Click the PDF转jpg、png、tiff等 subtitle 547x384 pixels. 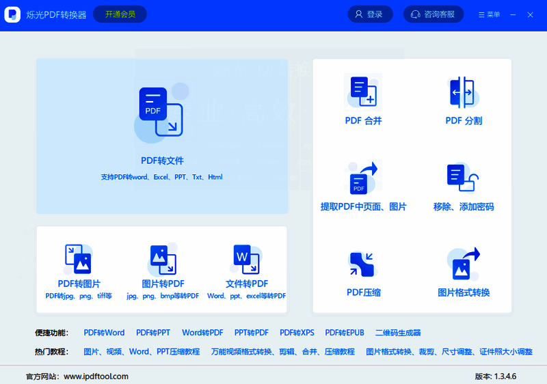pyautogui.click(x=79, y=296)
